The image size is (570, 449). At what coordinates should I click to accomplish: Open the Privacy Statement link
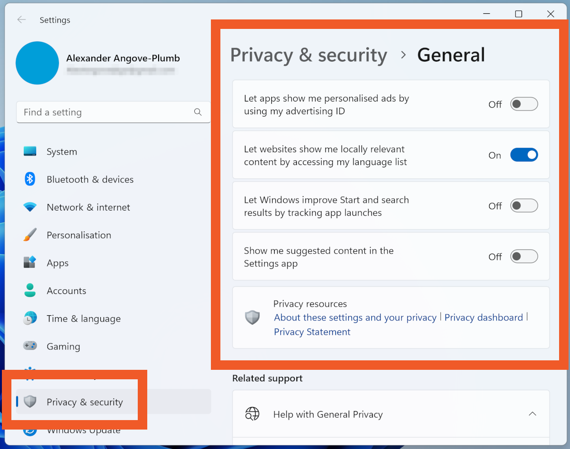[312, 332]
